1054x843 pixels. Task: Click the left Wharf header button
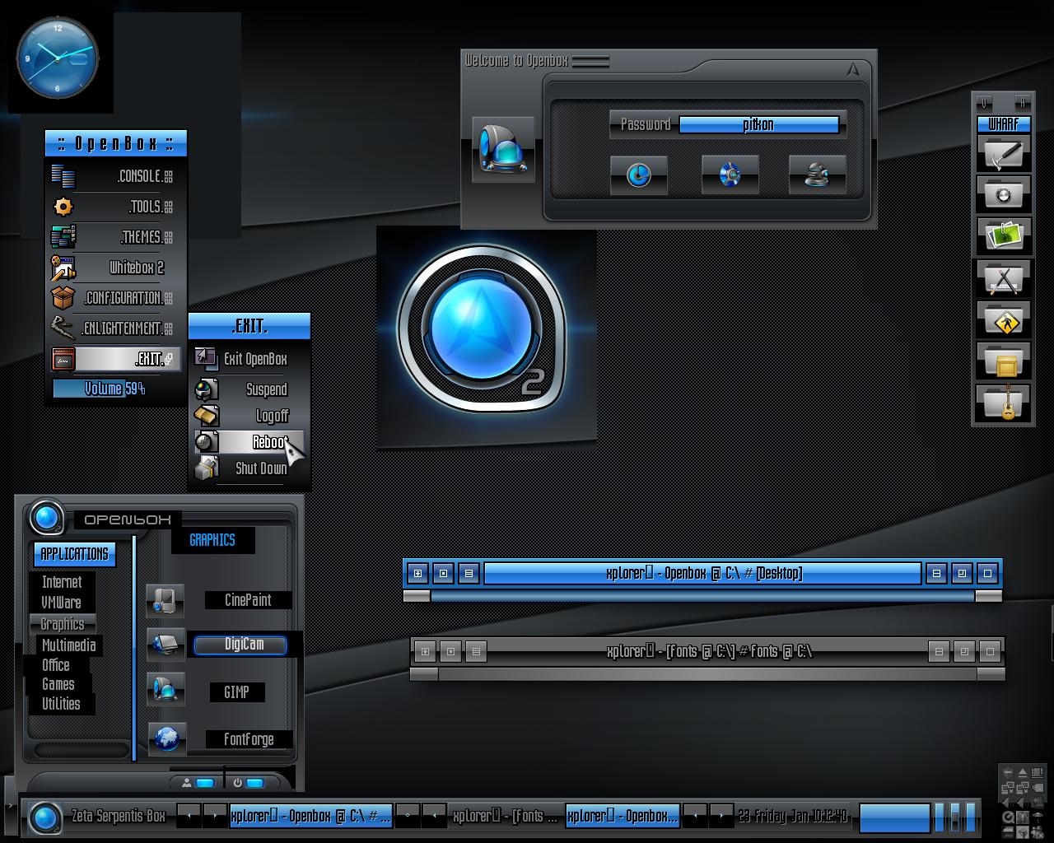[984, 102]
